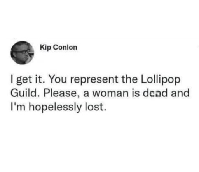Screen dimensions: 199x172
Task: Click the word 'the' before Lollipop
Action: tap(129, 79)
